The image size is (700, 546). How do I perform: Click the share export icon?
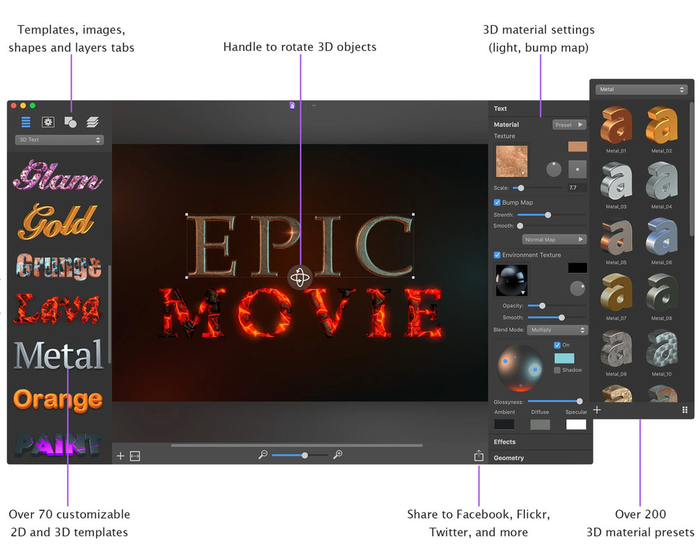479,456
